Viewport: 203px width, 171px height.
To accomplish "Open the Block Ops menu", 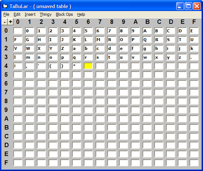I will (64, 14).
